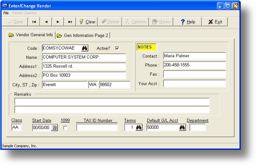The height and width of the screenshot is (165, 256).
Task: Go to next vendor record
Action: [x=58, y=22]
